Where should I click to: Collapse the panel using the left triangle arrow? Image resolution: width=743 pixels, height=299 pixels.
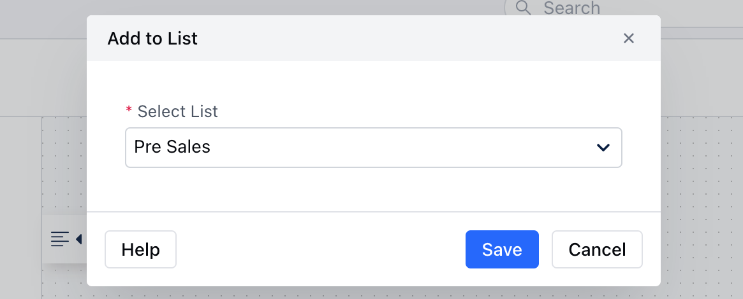78,239
